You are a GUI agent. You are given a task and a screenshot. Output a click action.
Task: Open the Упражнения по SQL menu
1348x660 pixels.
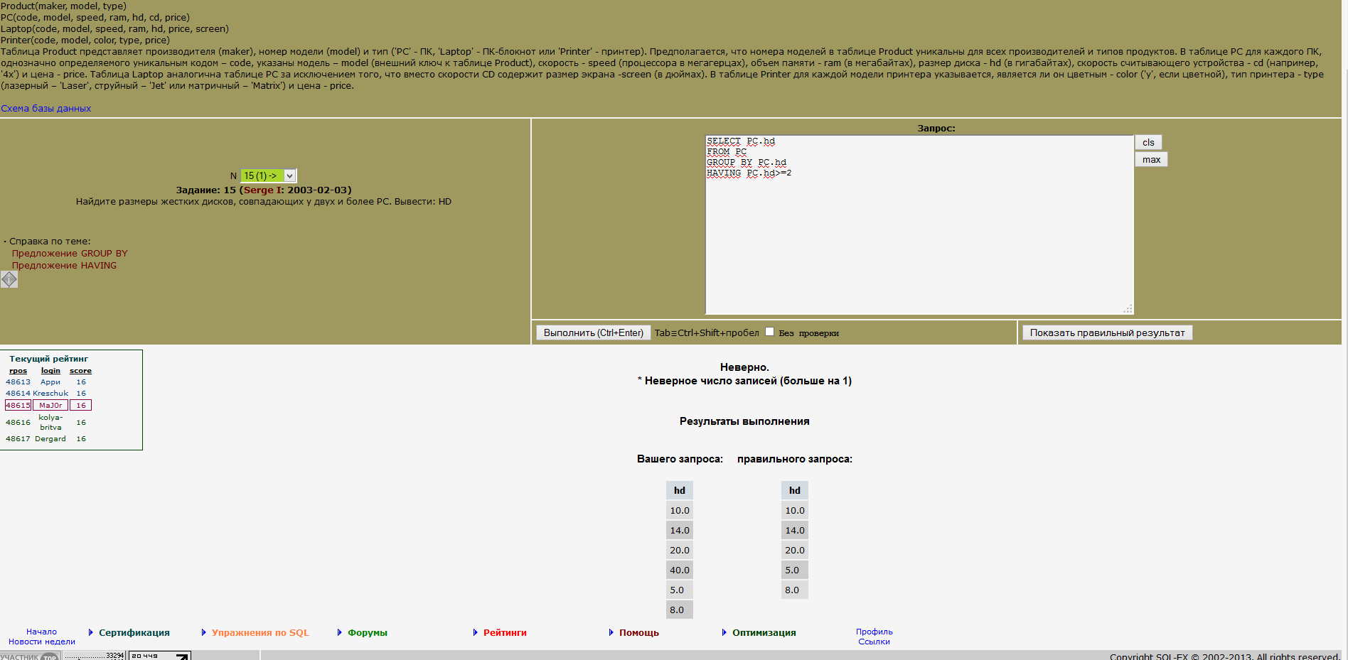[x=260, y=632]
